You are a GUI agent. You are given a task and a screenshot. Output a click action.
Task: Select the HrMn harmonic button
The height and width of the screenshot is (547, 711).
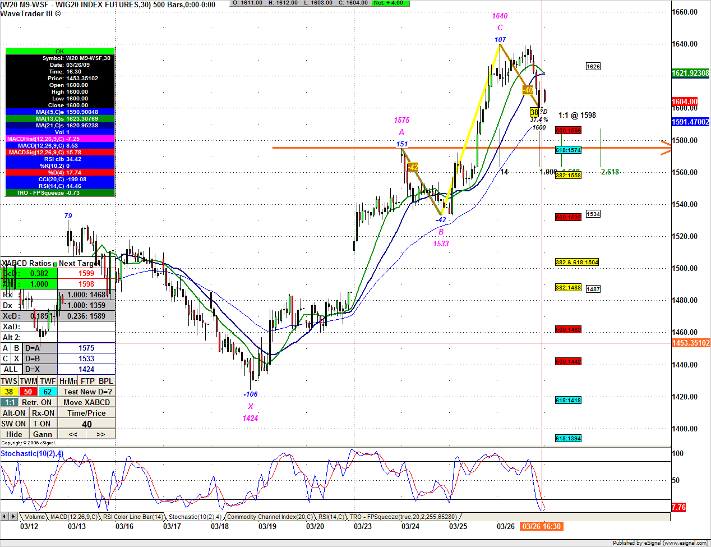(x=68, y=381)
